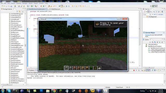Click the green Run toolbar button
This screenshot has width=166, height=93.
tap(32, 6)
